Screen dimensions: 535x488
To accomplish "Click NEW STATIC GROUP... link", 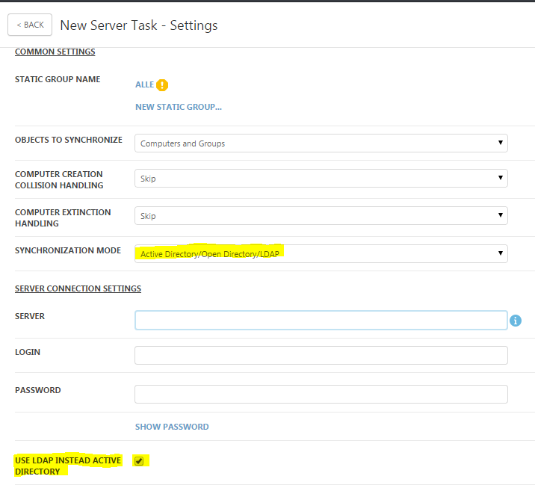I will (179, 107).
